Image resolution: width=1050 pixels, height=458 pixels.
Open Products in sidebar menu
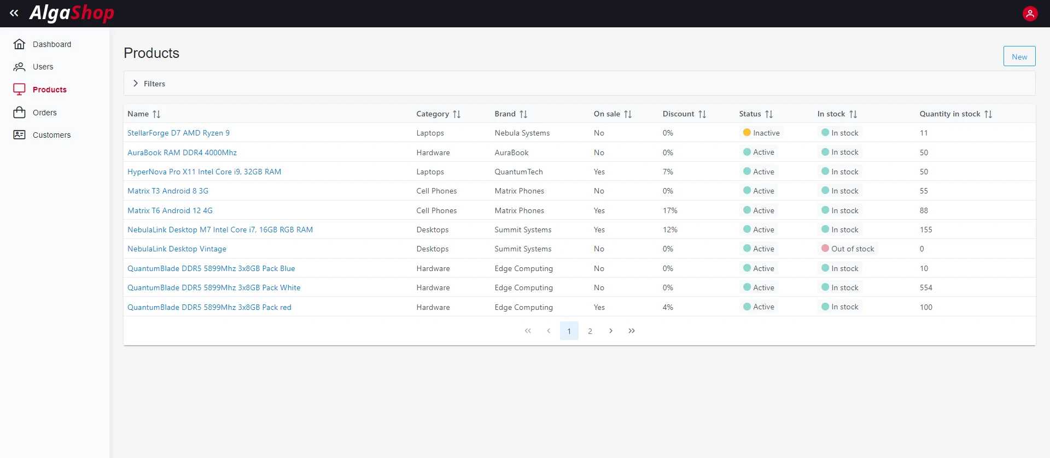tap(49, 90)
